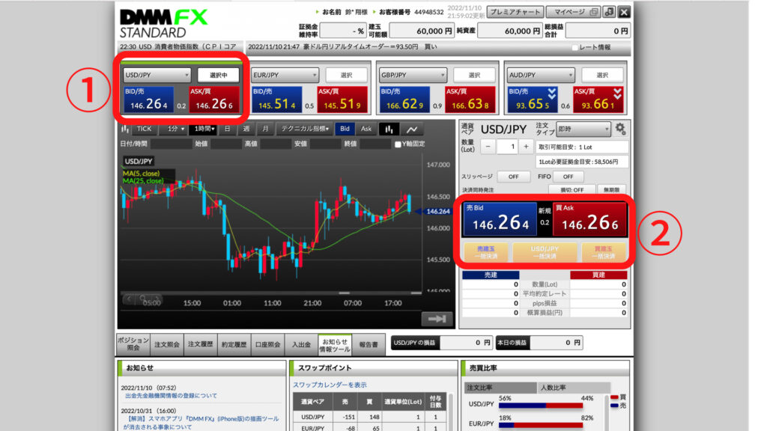Click 選択 button for AUD/JPY
Screen dimensions: 767x431
(x=602, y=75)
